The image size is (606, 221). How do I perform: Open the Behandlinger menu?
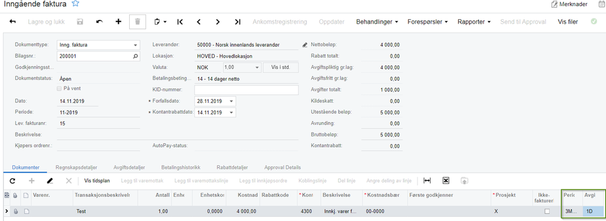point(377,22)
